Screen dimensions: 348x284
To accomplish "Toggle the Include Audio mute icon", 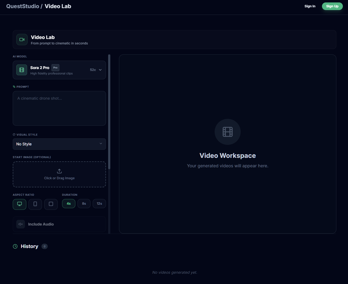I will [x=20, y=224].
